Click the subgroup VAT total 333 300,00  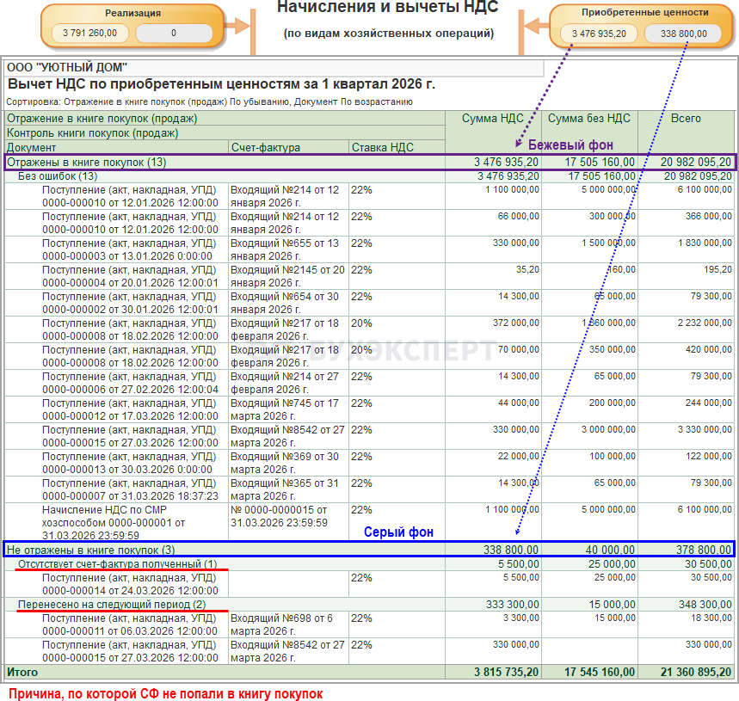[512, 605]
